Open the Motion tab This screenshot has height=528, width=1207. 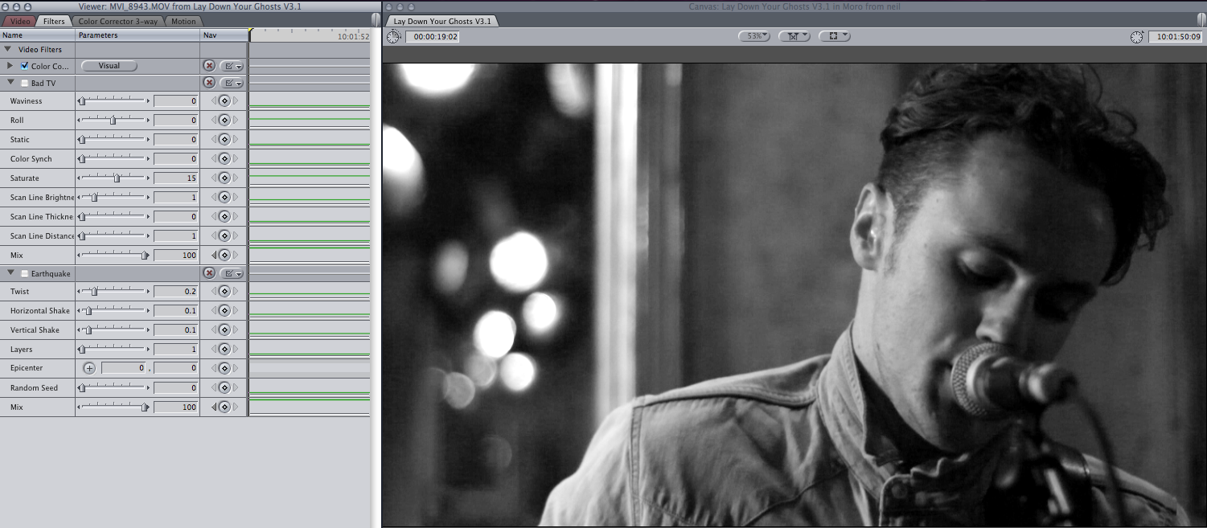pyautogui.click(x=183, y=22)
